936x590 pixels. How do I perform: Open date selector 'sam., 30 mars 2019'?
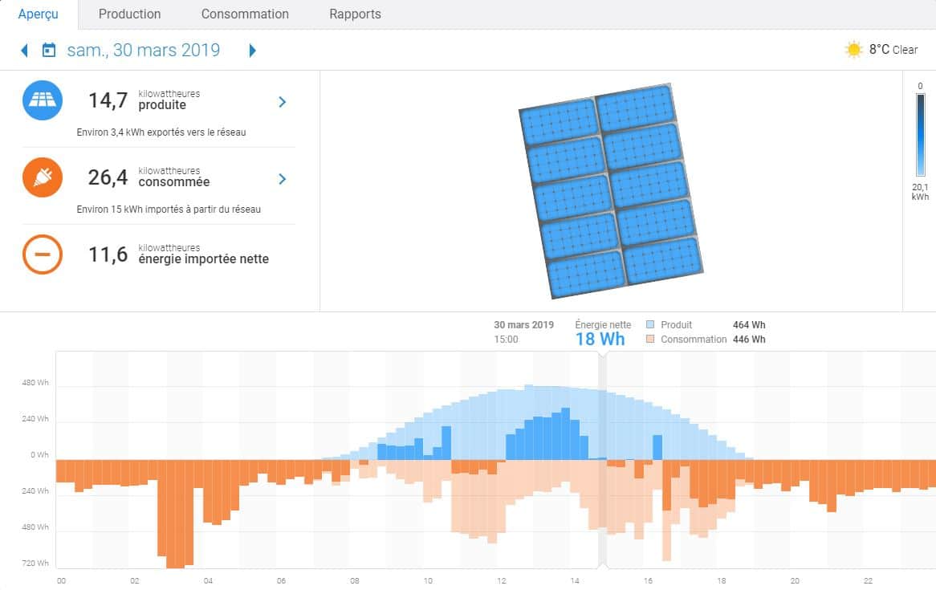tap(143, 51)
